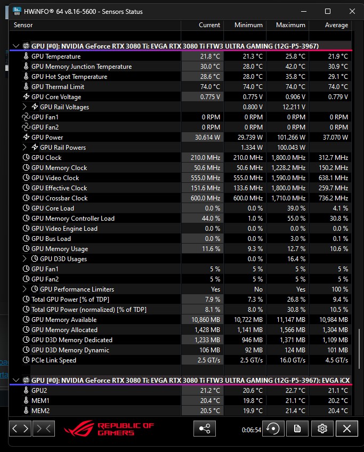Select GPU Memory Allocated row label
This screenshot has height=452, width=364.
click(64, 329)
